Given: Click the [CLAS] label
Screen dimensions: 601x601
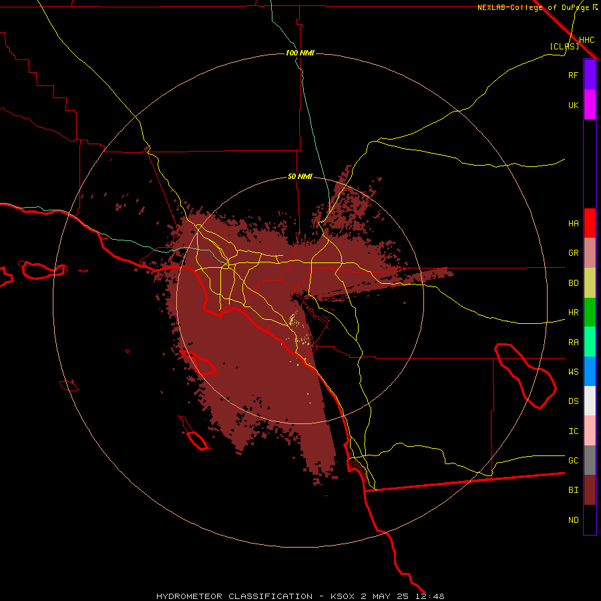Looking at the screenshot, I should [564, 46].
